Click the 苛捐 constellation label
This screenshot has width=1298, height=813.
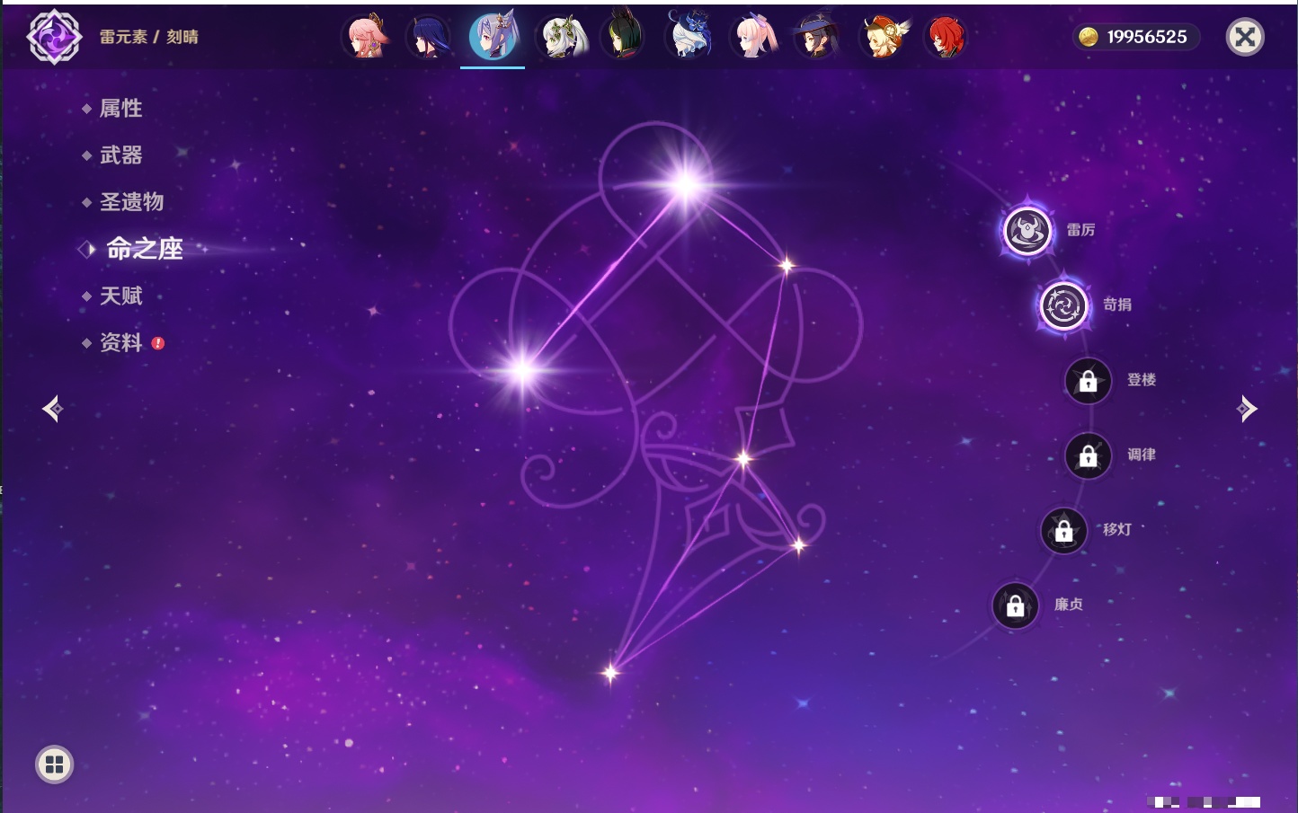click(1117, 305)
